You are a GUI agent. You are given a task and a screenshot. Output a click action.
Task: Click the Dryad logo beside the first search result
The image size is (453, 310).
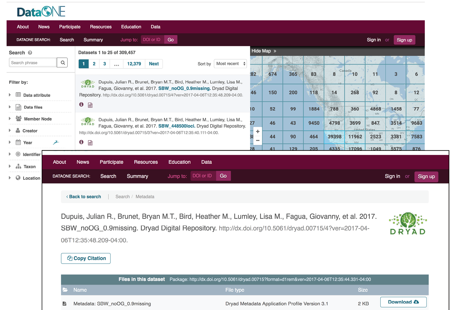[x=88, y=84]
